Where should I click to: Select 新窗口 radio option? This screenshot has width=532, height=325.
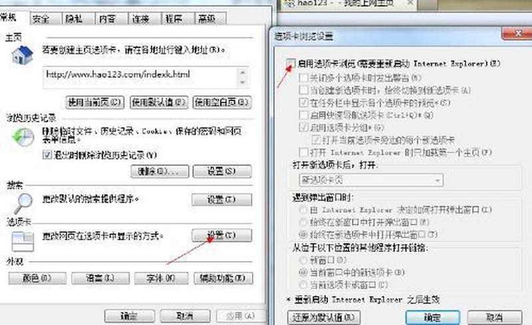[303, 261]
